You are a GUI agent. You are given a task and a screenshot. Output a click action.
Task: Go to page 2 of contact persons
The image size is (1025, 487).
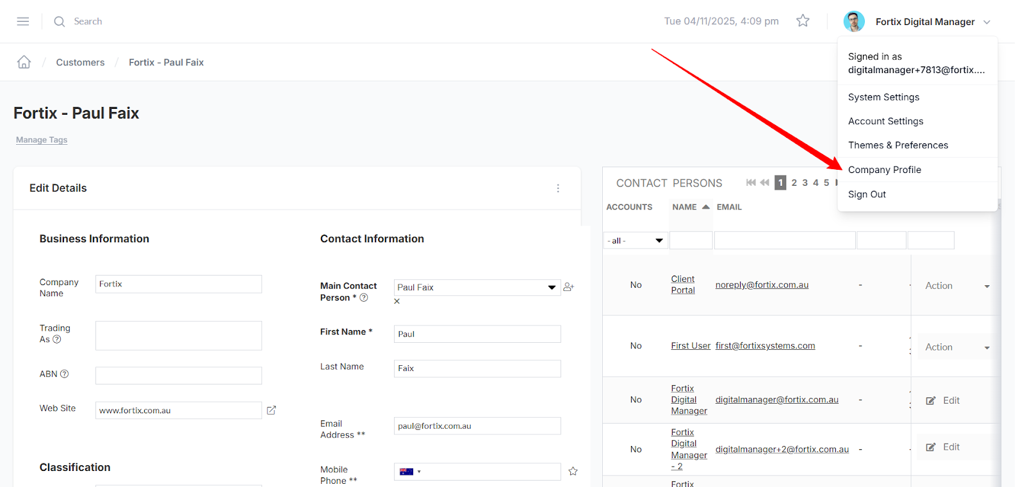coord(794,183)
